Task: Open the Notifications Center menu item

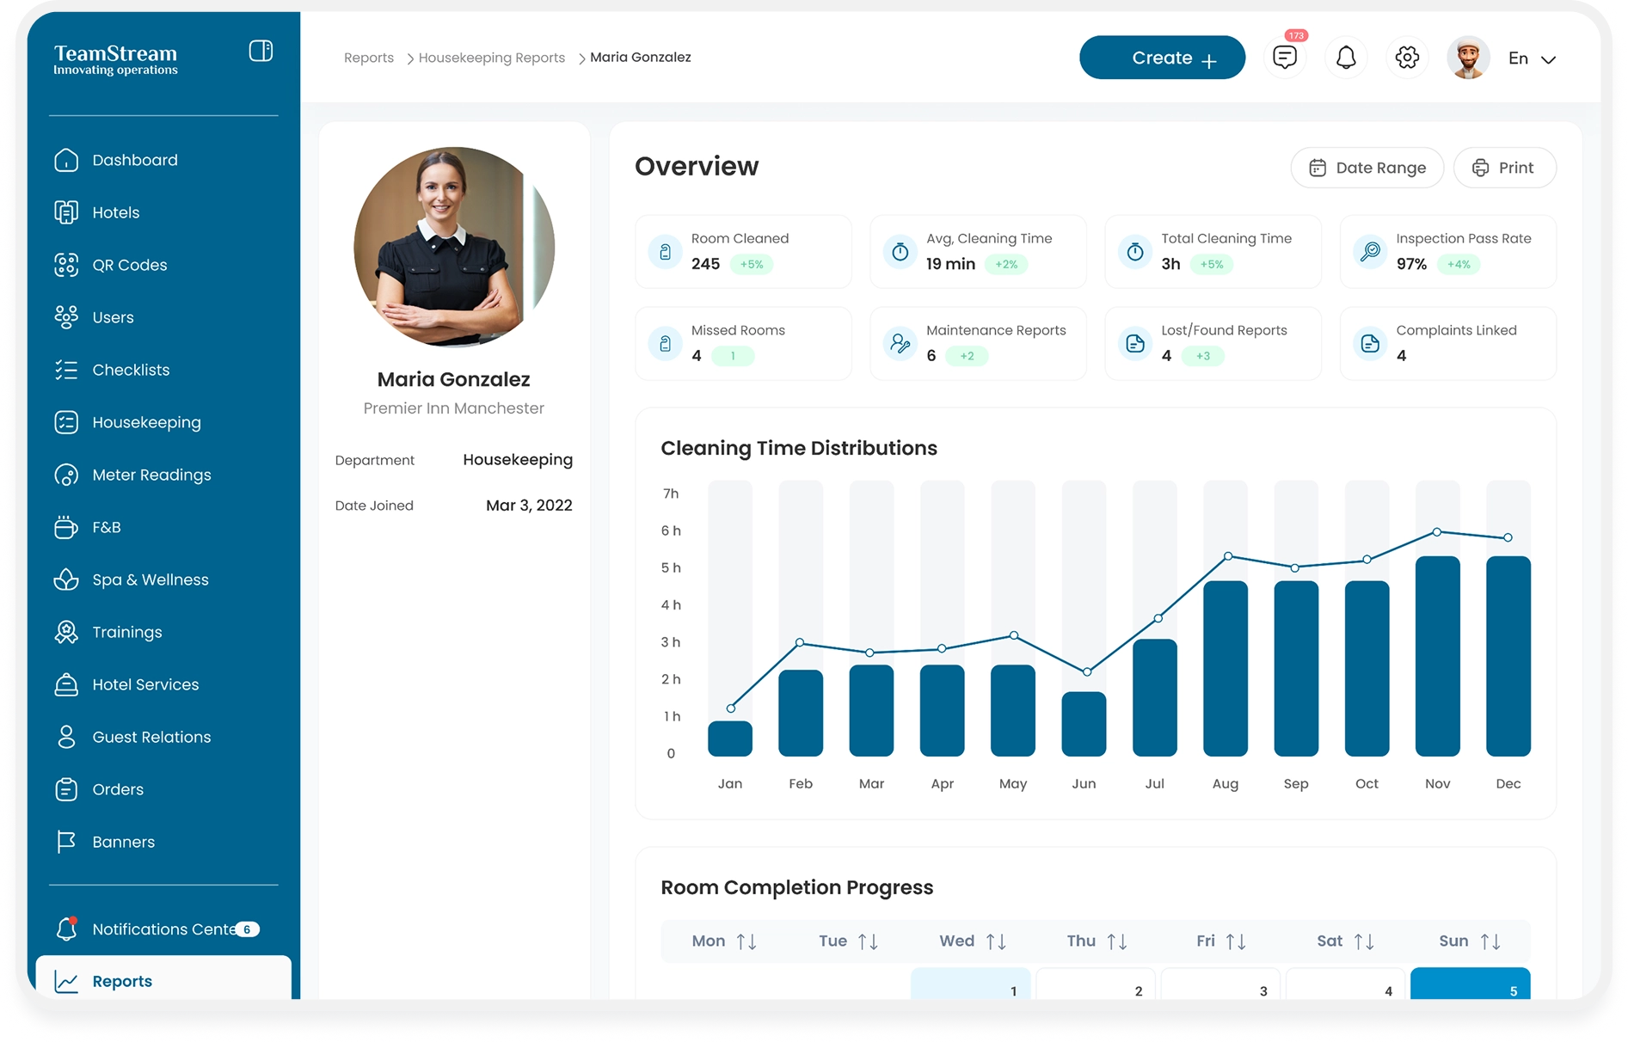Action: [x=162, y=929]
